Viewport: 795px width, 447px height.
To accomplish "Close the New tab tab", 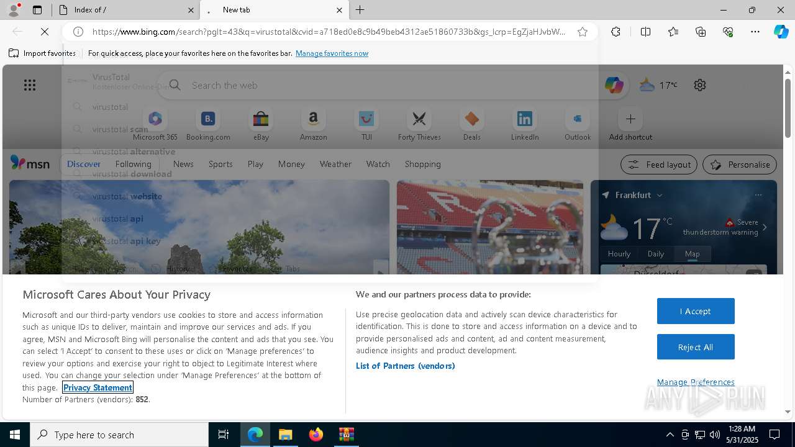I will pos(339,10).
